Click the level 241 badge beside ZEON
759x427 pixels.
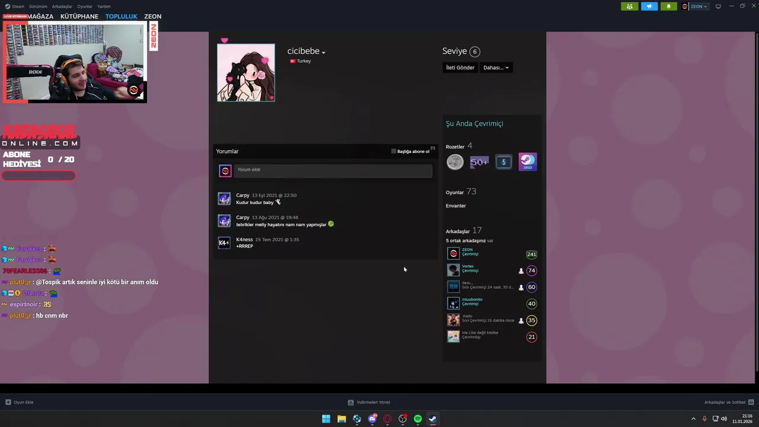click(531, 254)
